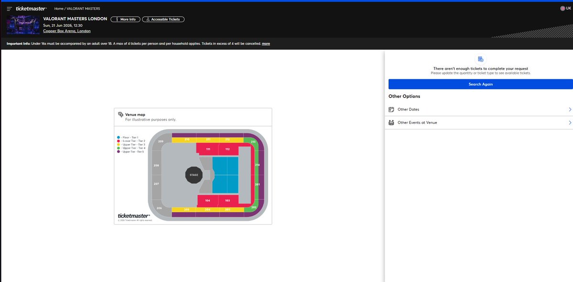The image size is (573, 282).
Task: Select yellow section 204 on the map
Action: [x=207, y=210]
